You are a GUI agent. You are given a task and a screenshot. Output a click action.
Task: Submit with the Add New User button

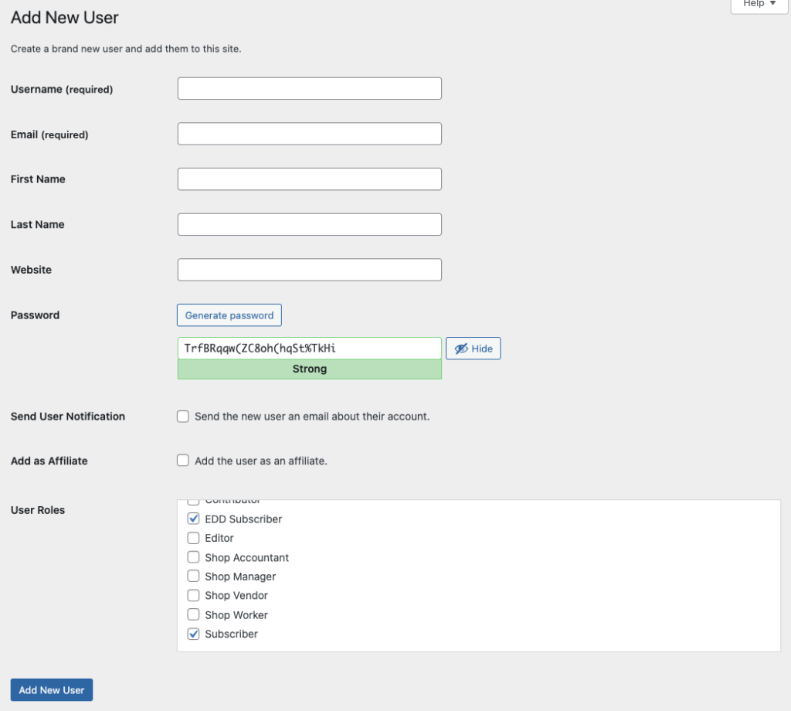pyautogui.click(x=52, y=690)
